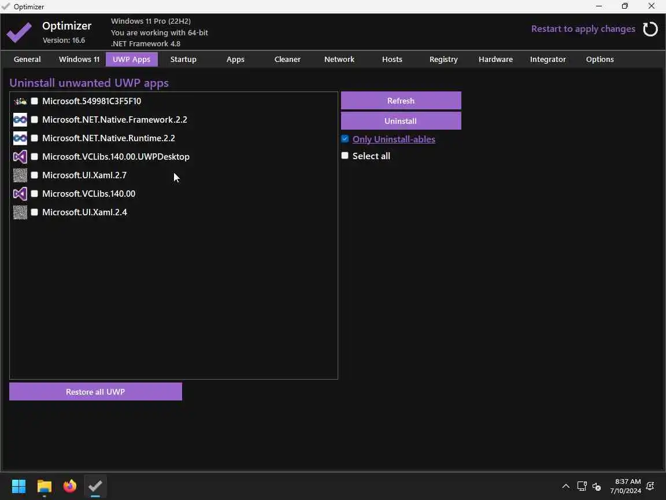Click the Uninstall button
The width and height of the screenshot is (666, 500).
401,121
